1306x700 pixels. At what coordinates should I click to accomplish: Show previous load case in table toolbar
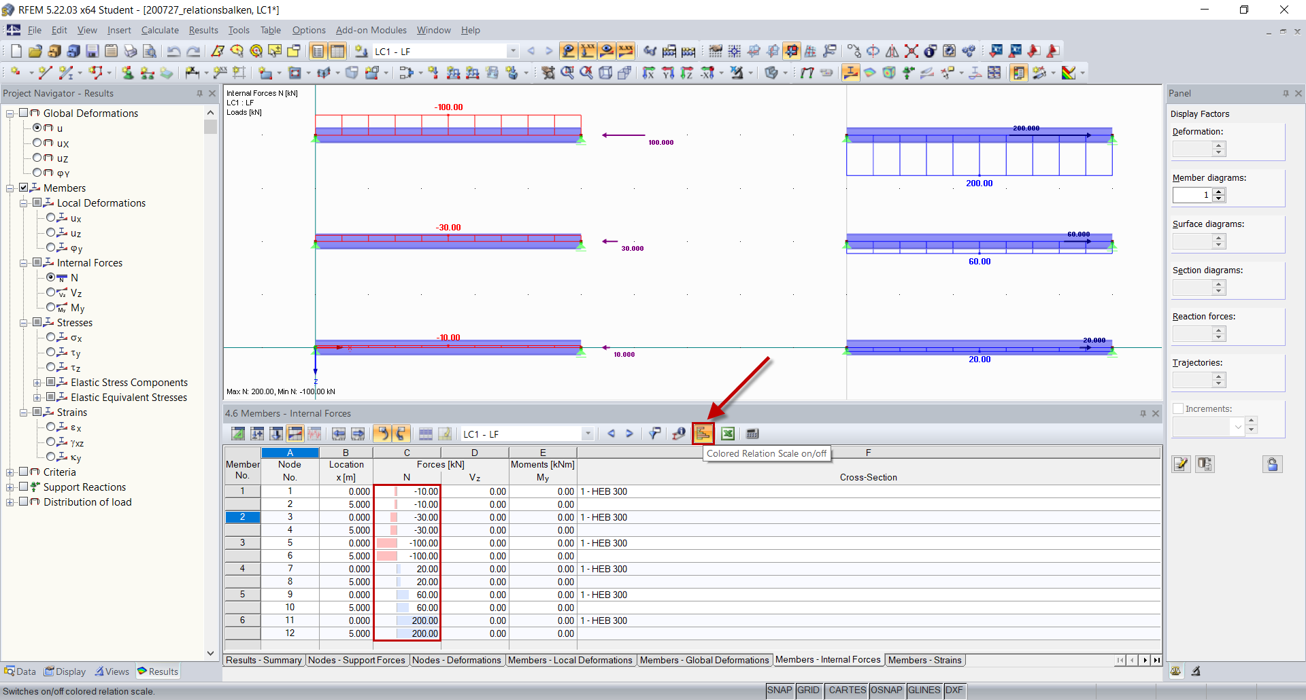click(611, 434)
